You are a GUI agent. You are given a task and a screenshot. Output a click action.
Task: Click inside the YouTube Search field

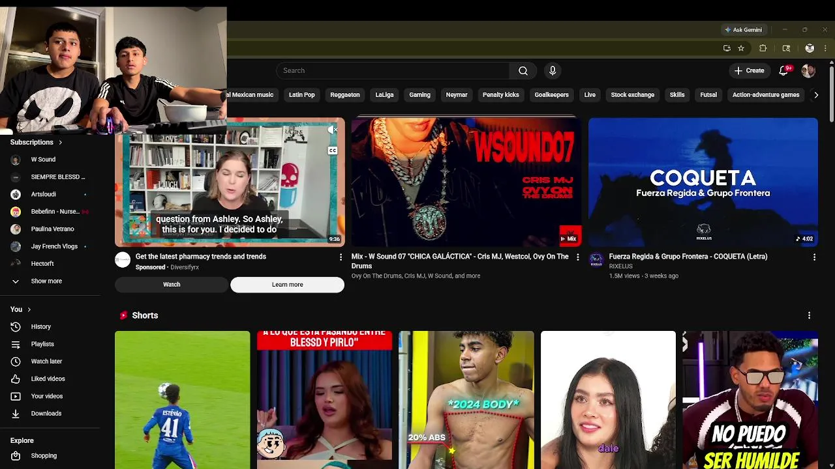(393, 70)
